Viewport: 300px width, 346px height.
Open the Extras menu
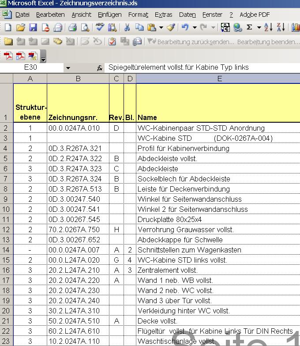click(163, 15)
